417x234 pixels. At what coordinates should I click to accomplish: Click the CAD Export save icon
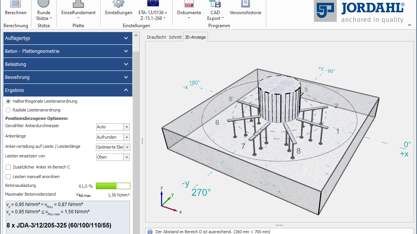(x=215, y=3)
